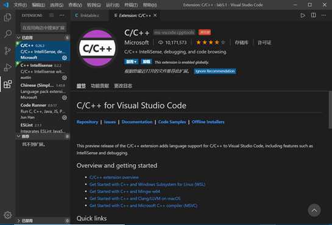Select the Details tab of the extension
This screenshot has height=225, width=332.
pos(81,86)
